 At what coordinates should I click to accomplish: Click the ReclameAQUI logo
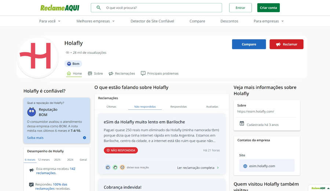[x=60, y=8]
